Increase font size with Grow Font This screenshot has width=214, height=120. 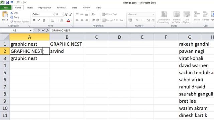[66, 14]
